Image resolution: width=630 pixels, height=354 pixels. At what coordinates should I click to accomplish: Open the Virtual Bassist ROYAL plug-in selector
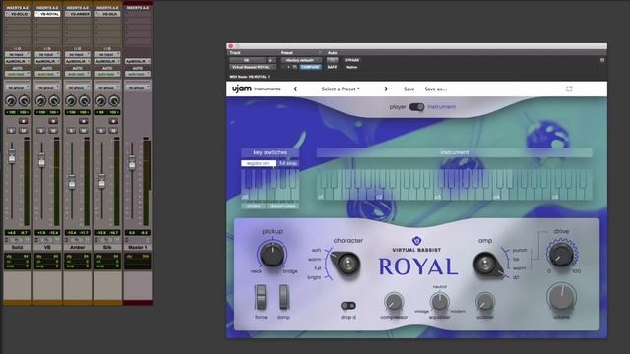tap(253, 67)
